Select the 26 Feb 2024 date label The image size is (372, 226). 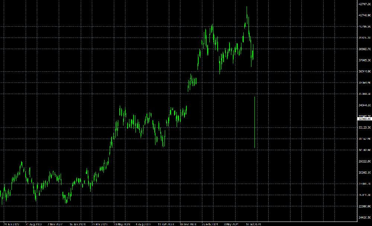[x=209, y=225]
